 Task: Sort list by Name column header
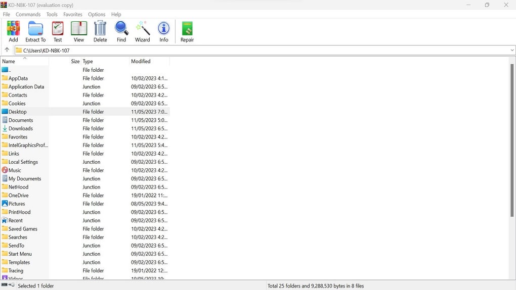[25, 61]
